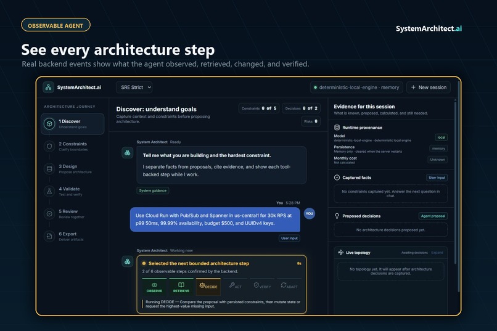Select the ADAPT step refresh icon
Image resolution: width=497 pixels, height=331 pixels.
click(284, 285)
